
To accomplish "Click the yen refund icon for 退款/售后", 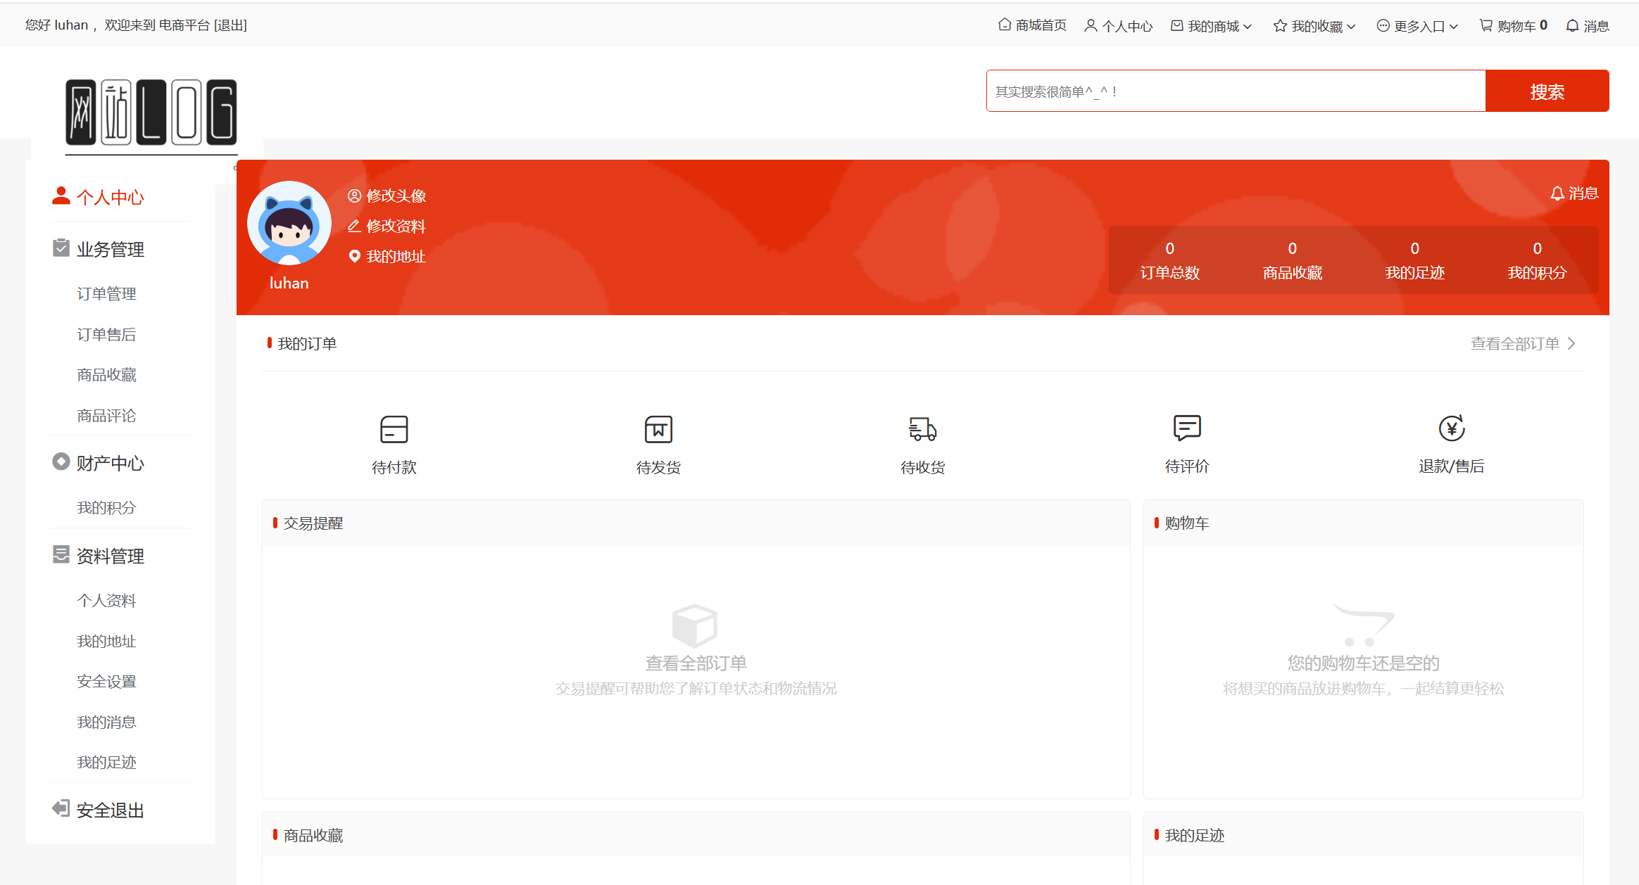I will [x=1452, y=428].
